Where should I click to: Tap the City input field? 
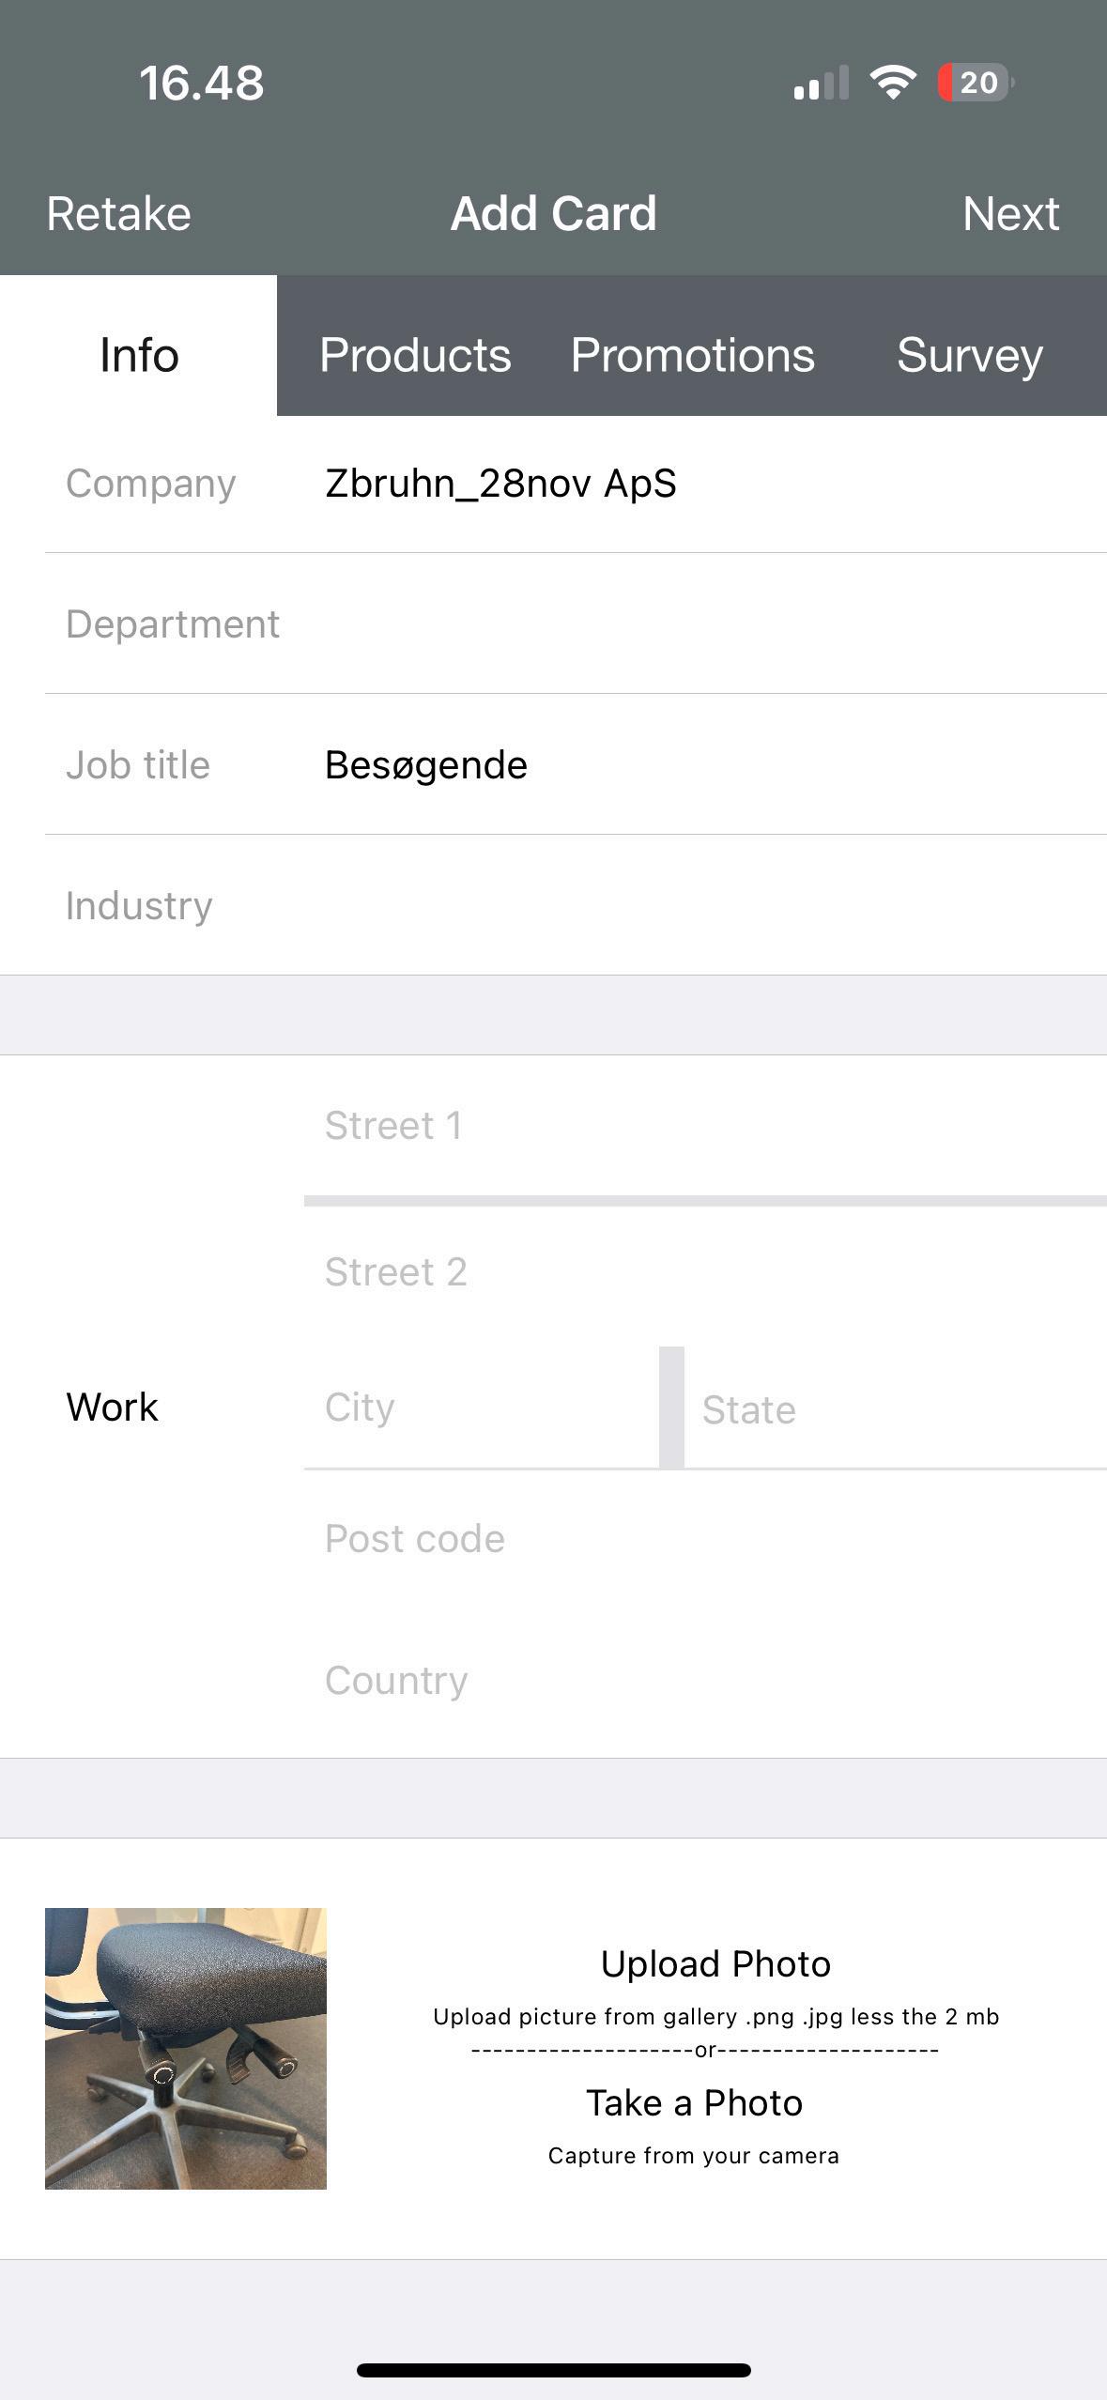pyautogui.click(x=479, y=1408)
